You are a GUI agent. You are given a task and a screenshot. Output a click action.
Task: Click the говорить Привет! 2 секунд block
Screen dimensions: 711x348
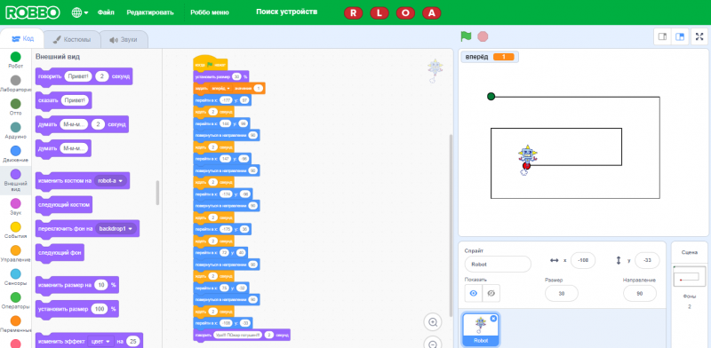coord(84,76)
